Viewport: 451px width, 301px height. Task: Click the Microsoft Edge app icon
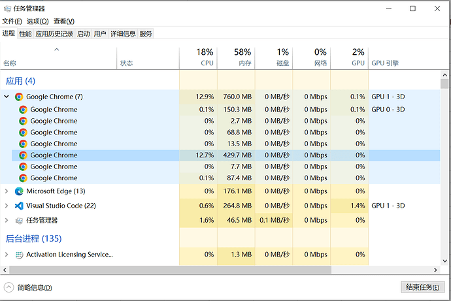pyautogui.click(x=19, y=191)
